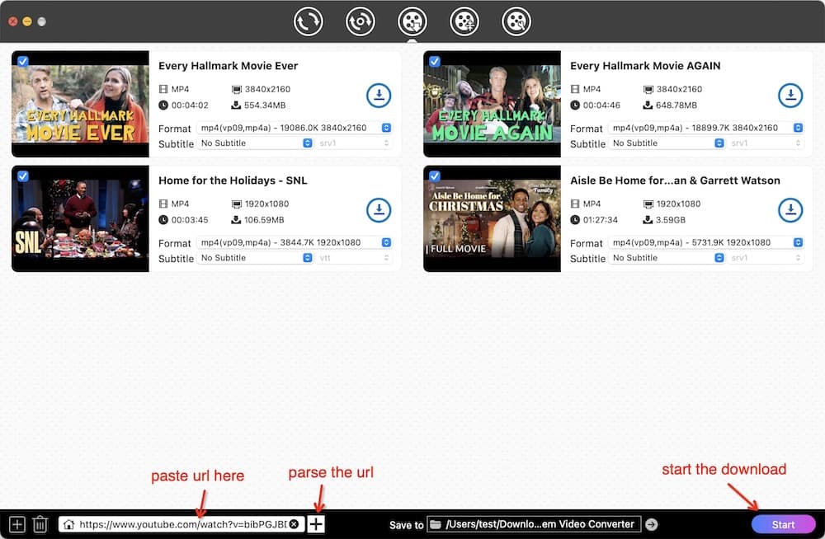Click file size '106.59MB'
Image resolution: width=825 pixels, height=539 pixels.
[264, 220]
